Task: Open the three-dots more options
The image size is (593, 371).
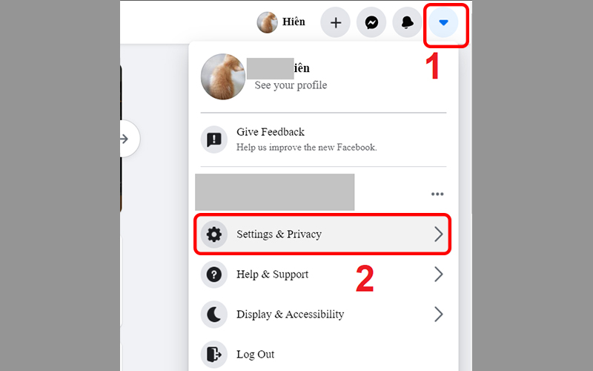Action: coord(437,194)
